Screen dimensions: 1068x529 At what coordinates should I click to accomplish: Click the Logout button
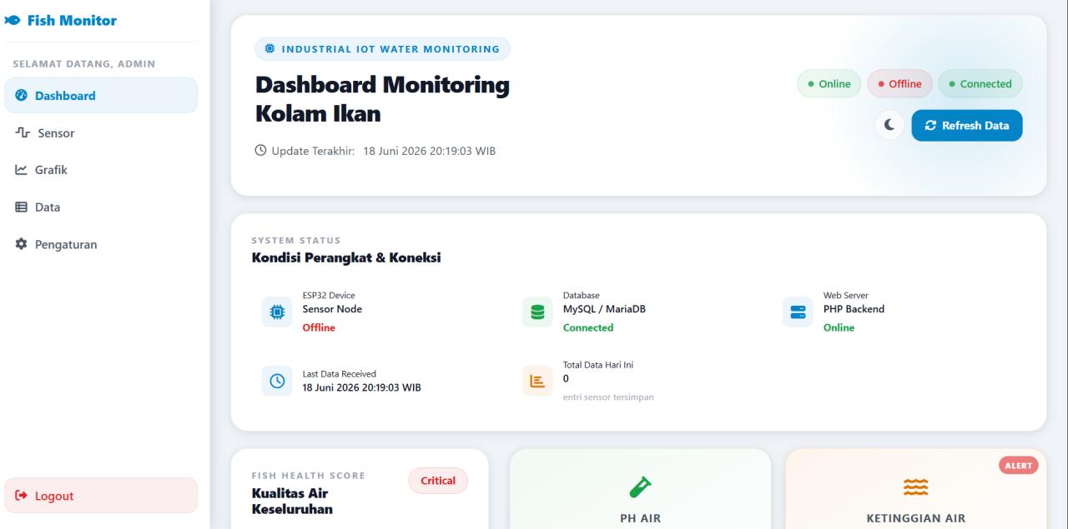[x=101, y=496]
